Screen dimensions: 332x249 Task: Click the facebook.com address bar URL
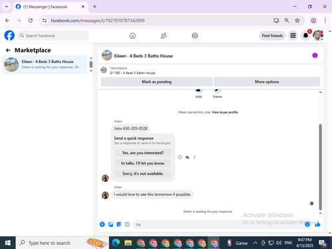(x=98, y=21)
